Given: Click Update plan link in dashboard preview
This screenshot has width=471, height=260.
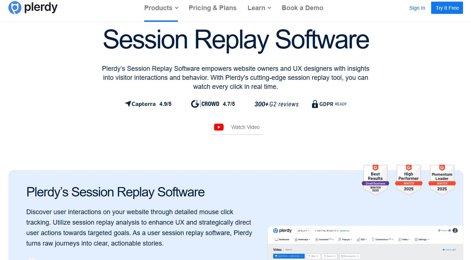Looking at the screenshot, I should (344, 230).
